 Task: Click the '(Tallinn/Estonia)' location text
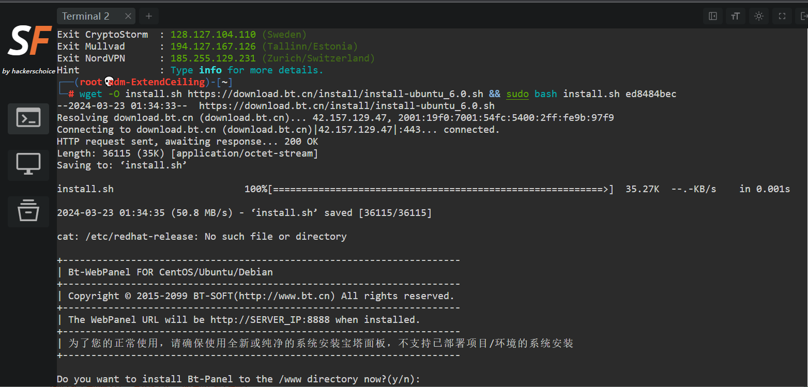click(x=310, y=47)
